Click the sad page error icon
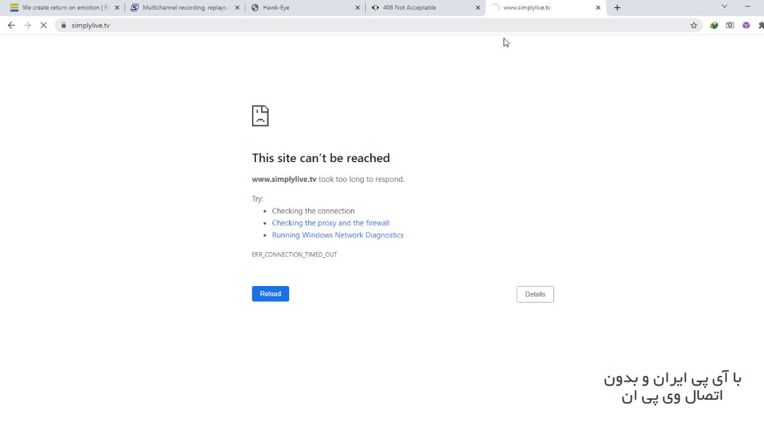 [x=260, y=116]
